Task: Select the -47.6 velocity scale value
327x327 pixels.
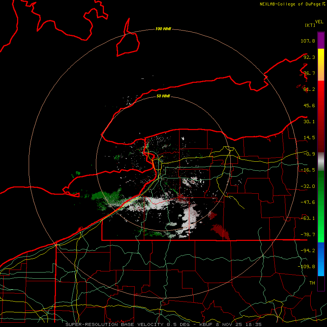Action: [308, 202]
